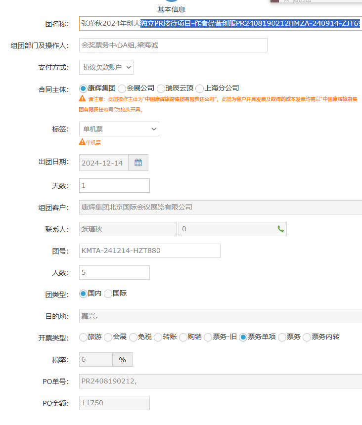362x425 pixels.
Task: Click the percent sign beside 税率
Action: point(122,360)
